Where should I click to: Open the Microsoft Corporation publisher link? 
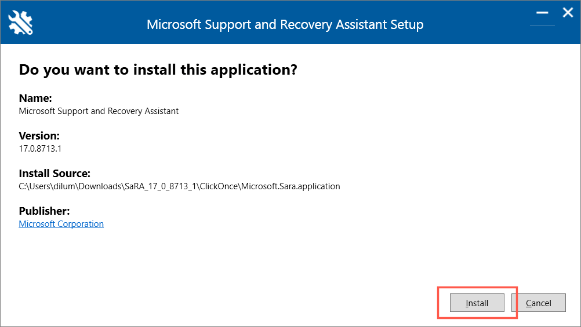tap(61, 224)
